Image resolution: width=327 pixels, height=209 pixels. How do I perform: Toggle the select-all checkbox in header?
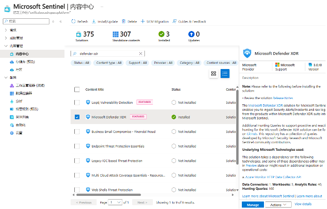click(x=77, y=90)
